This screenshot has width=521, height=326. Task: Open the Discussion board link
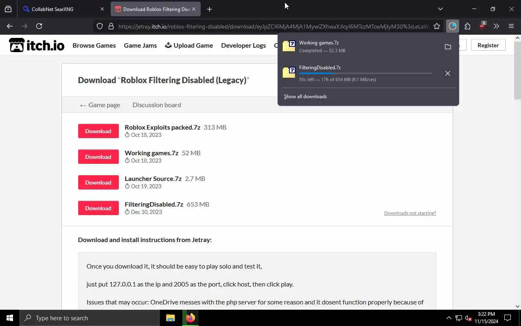(157, 105)
